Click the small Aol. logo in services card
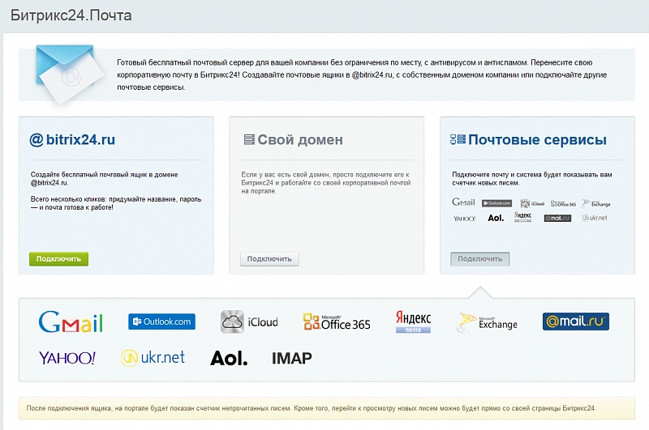 (496, 218)
